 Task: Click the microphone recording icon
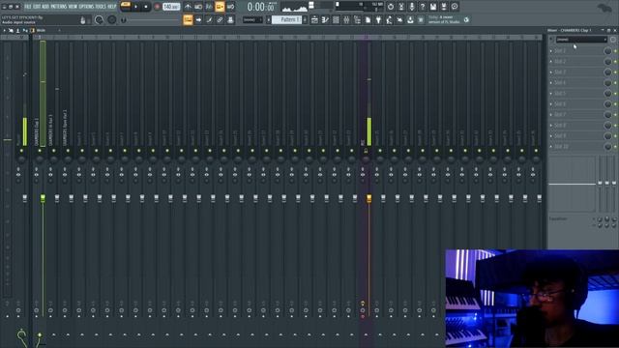pyautogui.click(x=412, y=7)
